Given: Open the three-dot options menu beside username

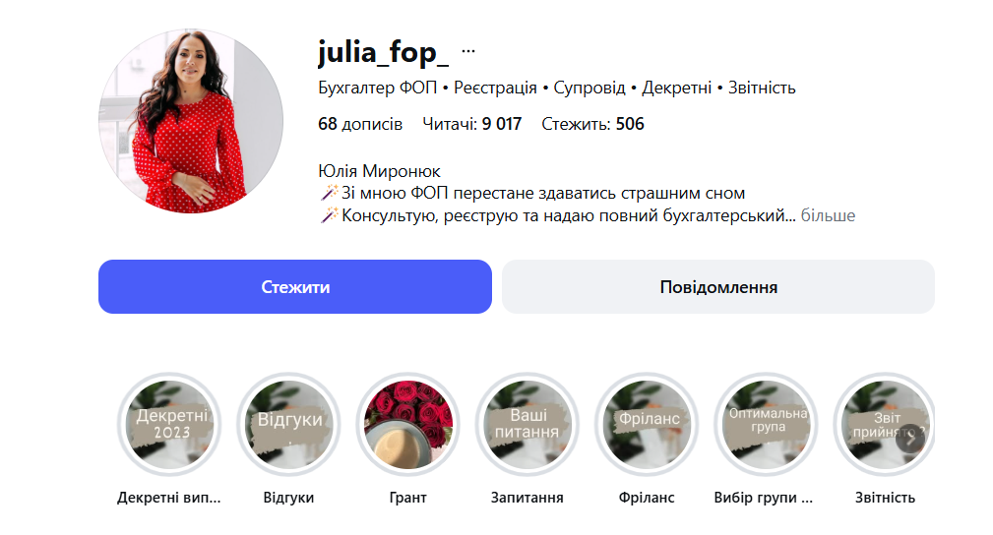Looking at the screenshot, I should click(x=468, y=51).
